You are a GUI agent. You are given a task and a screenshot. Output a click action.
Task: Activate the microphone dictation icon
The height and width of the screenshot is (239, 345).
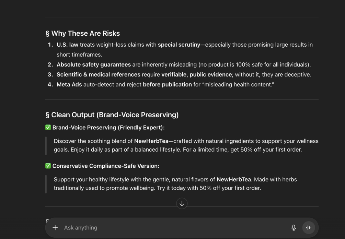click(x=294, y=228)
